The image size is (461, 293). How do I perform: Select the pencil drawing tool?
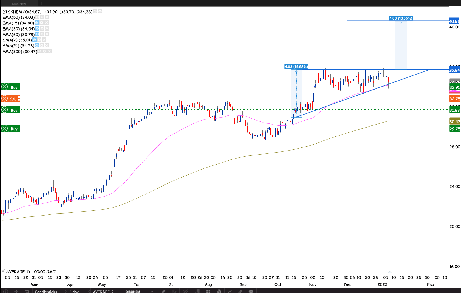[164, 291]
